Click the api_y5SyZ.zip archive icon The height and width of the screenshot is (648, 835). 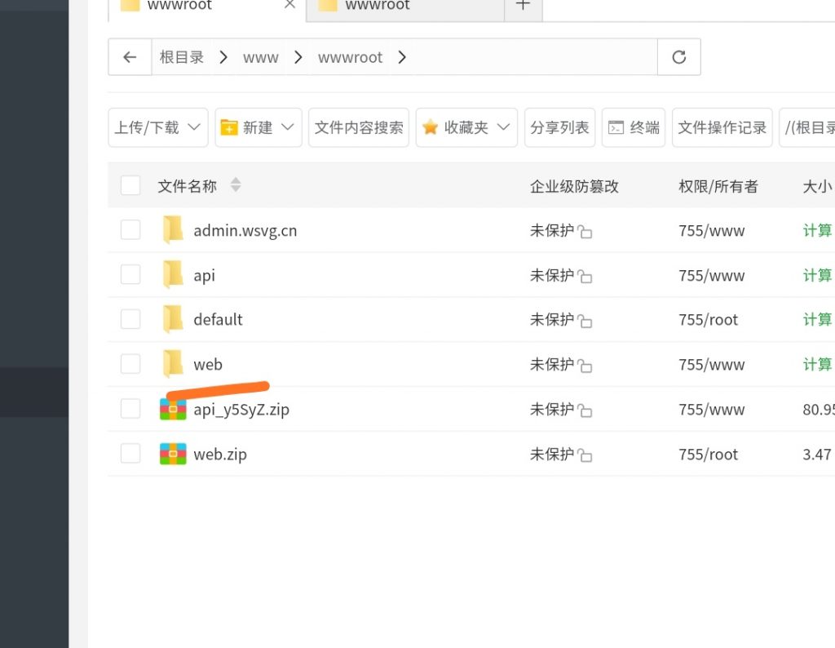[x=173, y=409]
